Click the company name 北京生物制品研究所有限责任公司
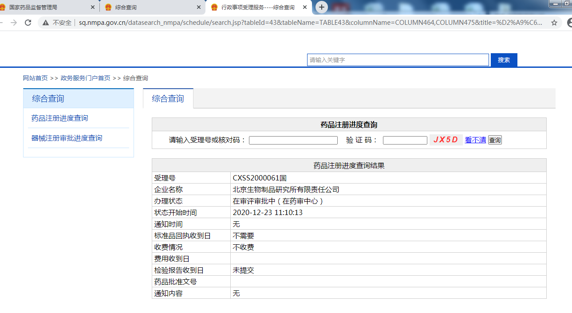The image size is (572, 313). point(286,189)
